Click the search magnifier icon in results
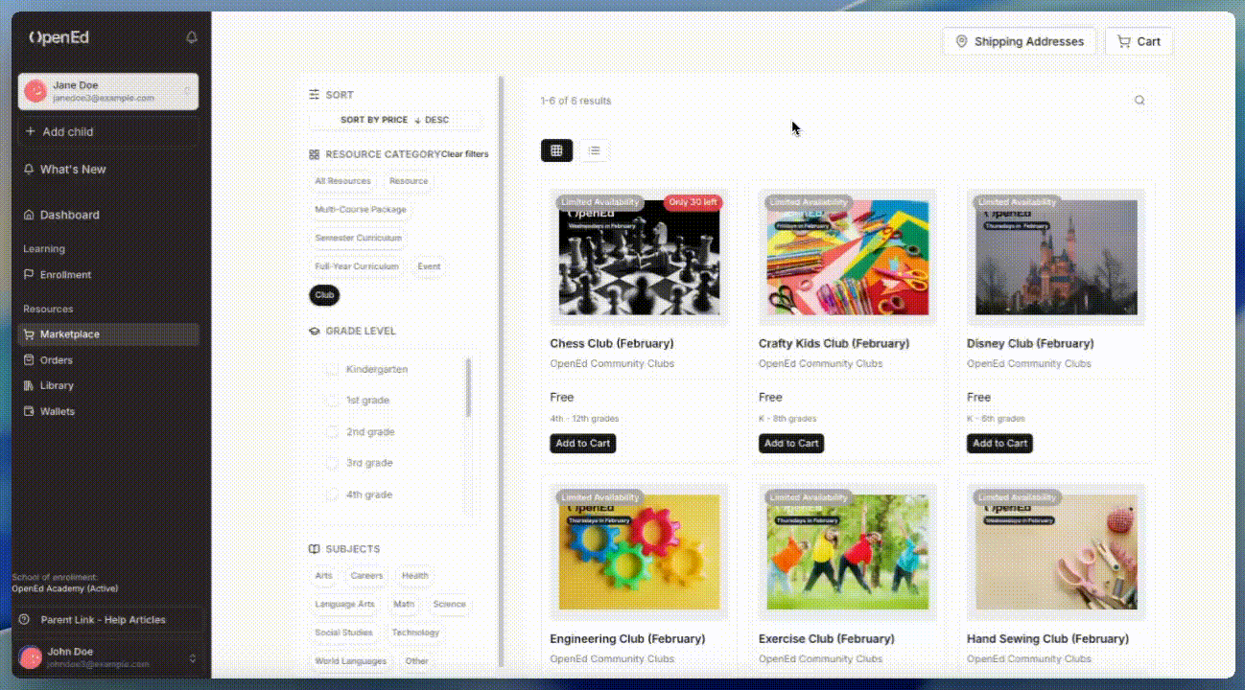This screenshot has width=1245, height=690. 1139,101
